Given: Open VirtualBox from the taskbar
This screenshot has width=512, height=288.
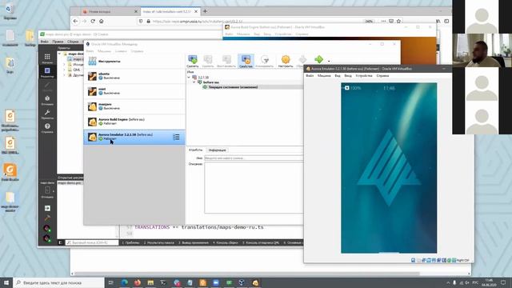Looking at the screenshot, I should [242, 282].
